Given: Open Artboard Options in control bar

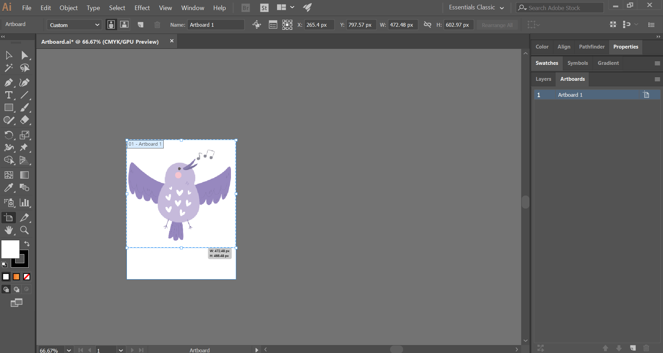Looking at the screenshot, I should click(273, 25).
